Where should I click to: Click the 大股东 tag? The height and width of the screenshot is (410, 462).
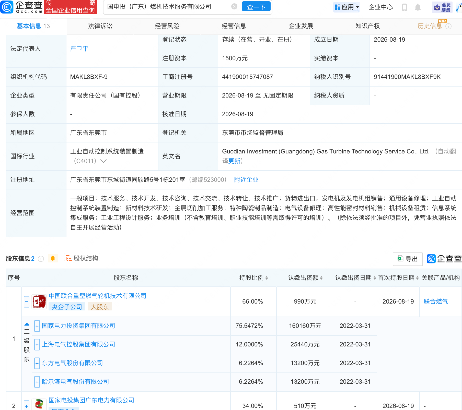click(x=100, y=307)
